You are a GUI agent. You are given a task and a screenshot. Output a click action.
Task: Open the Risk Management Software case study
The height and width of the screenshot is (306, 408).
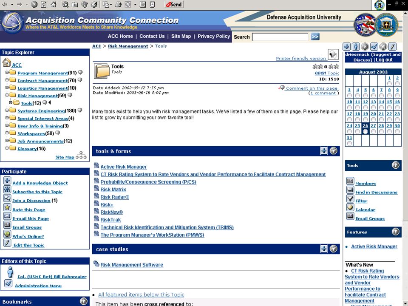tap(132, 265)
